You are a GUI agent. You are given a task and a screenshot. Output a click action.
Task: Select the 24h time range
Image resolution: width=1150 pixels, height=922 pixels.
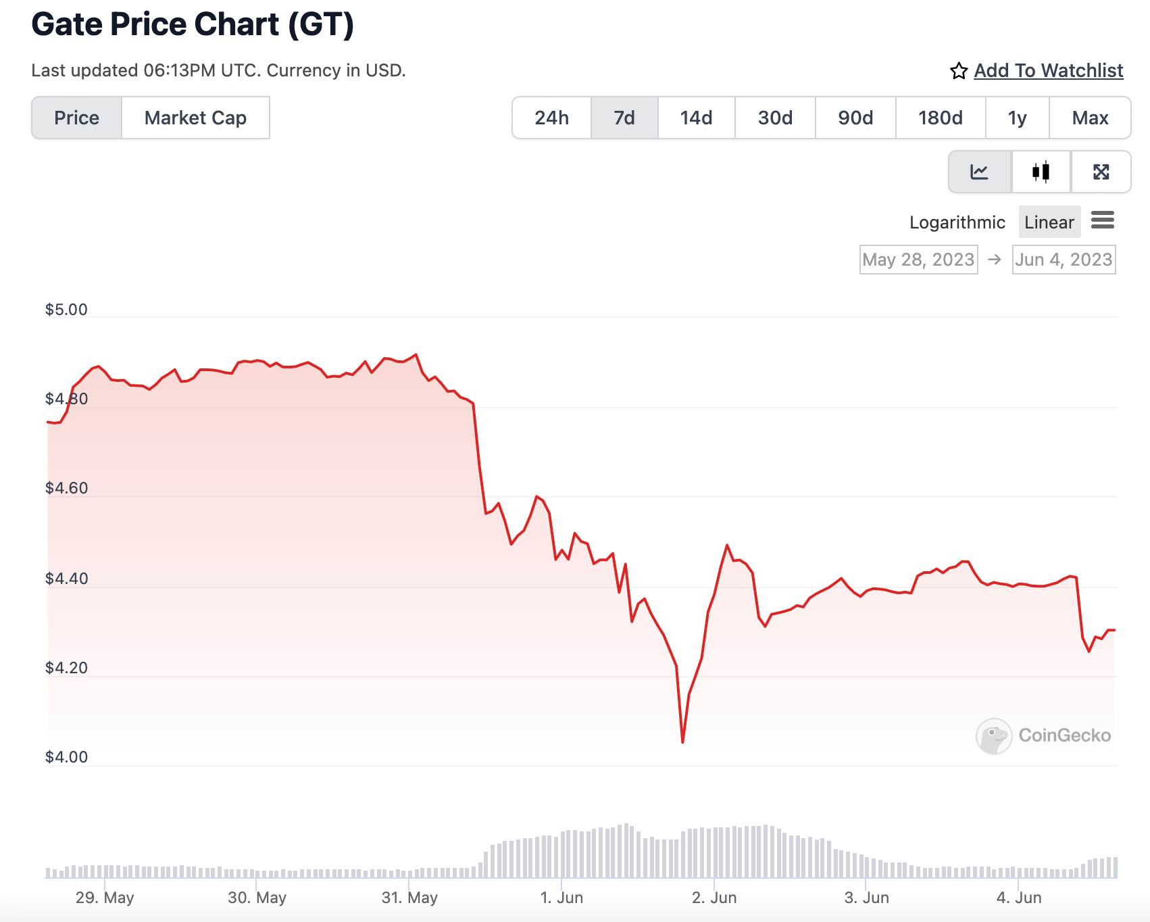(551, 118)
